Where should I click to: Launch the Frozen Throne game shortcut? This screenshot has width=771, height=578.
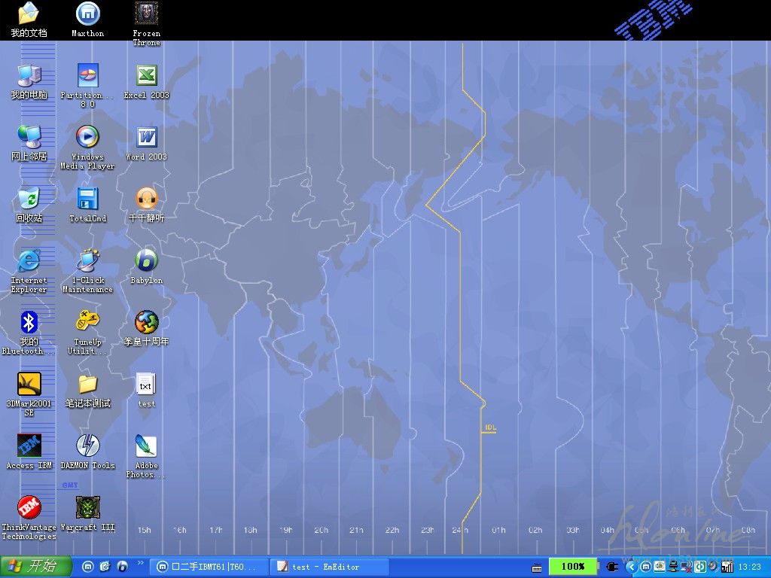coord(146,14)
